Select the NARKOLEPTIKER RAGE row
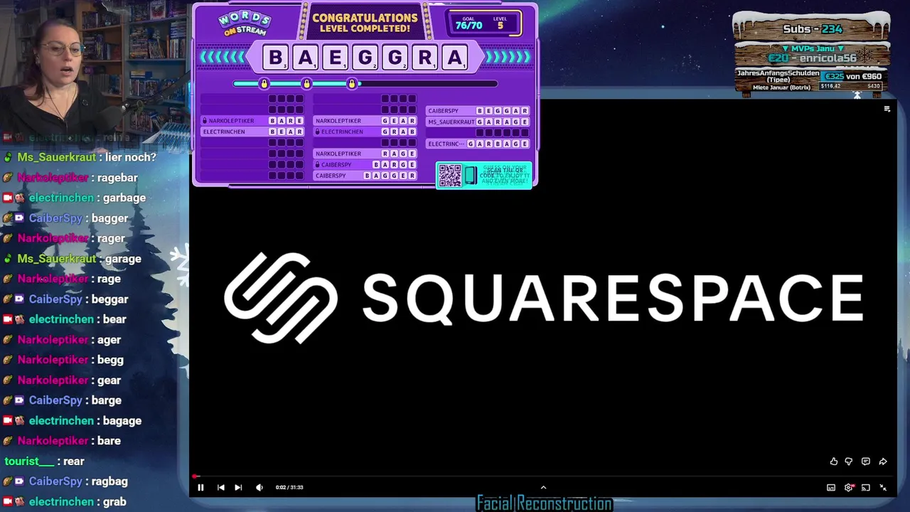910x512 pixels. (x=365, y=154)
